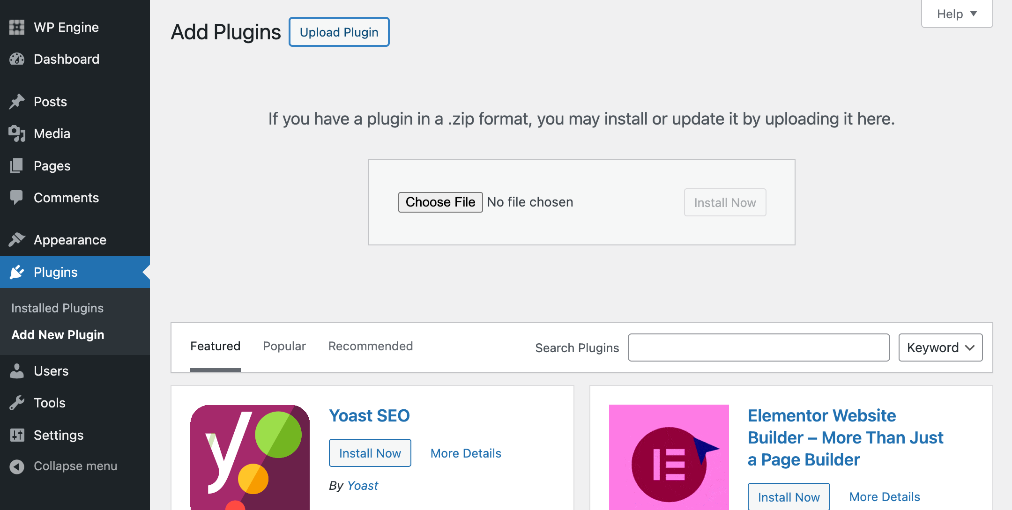The height and width of the screenshot is (510, 1012).
Task: Open More Details for Yoast SEO
Action: point(465,453)
